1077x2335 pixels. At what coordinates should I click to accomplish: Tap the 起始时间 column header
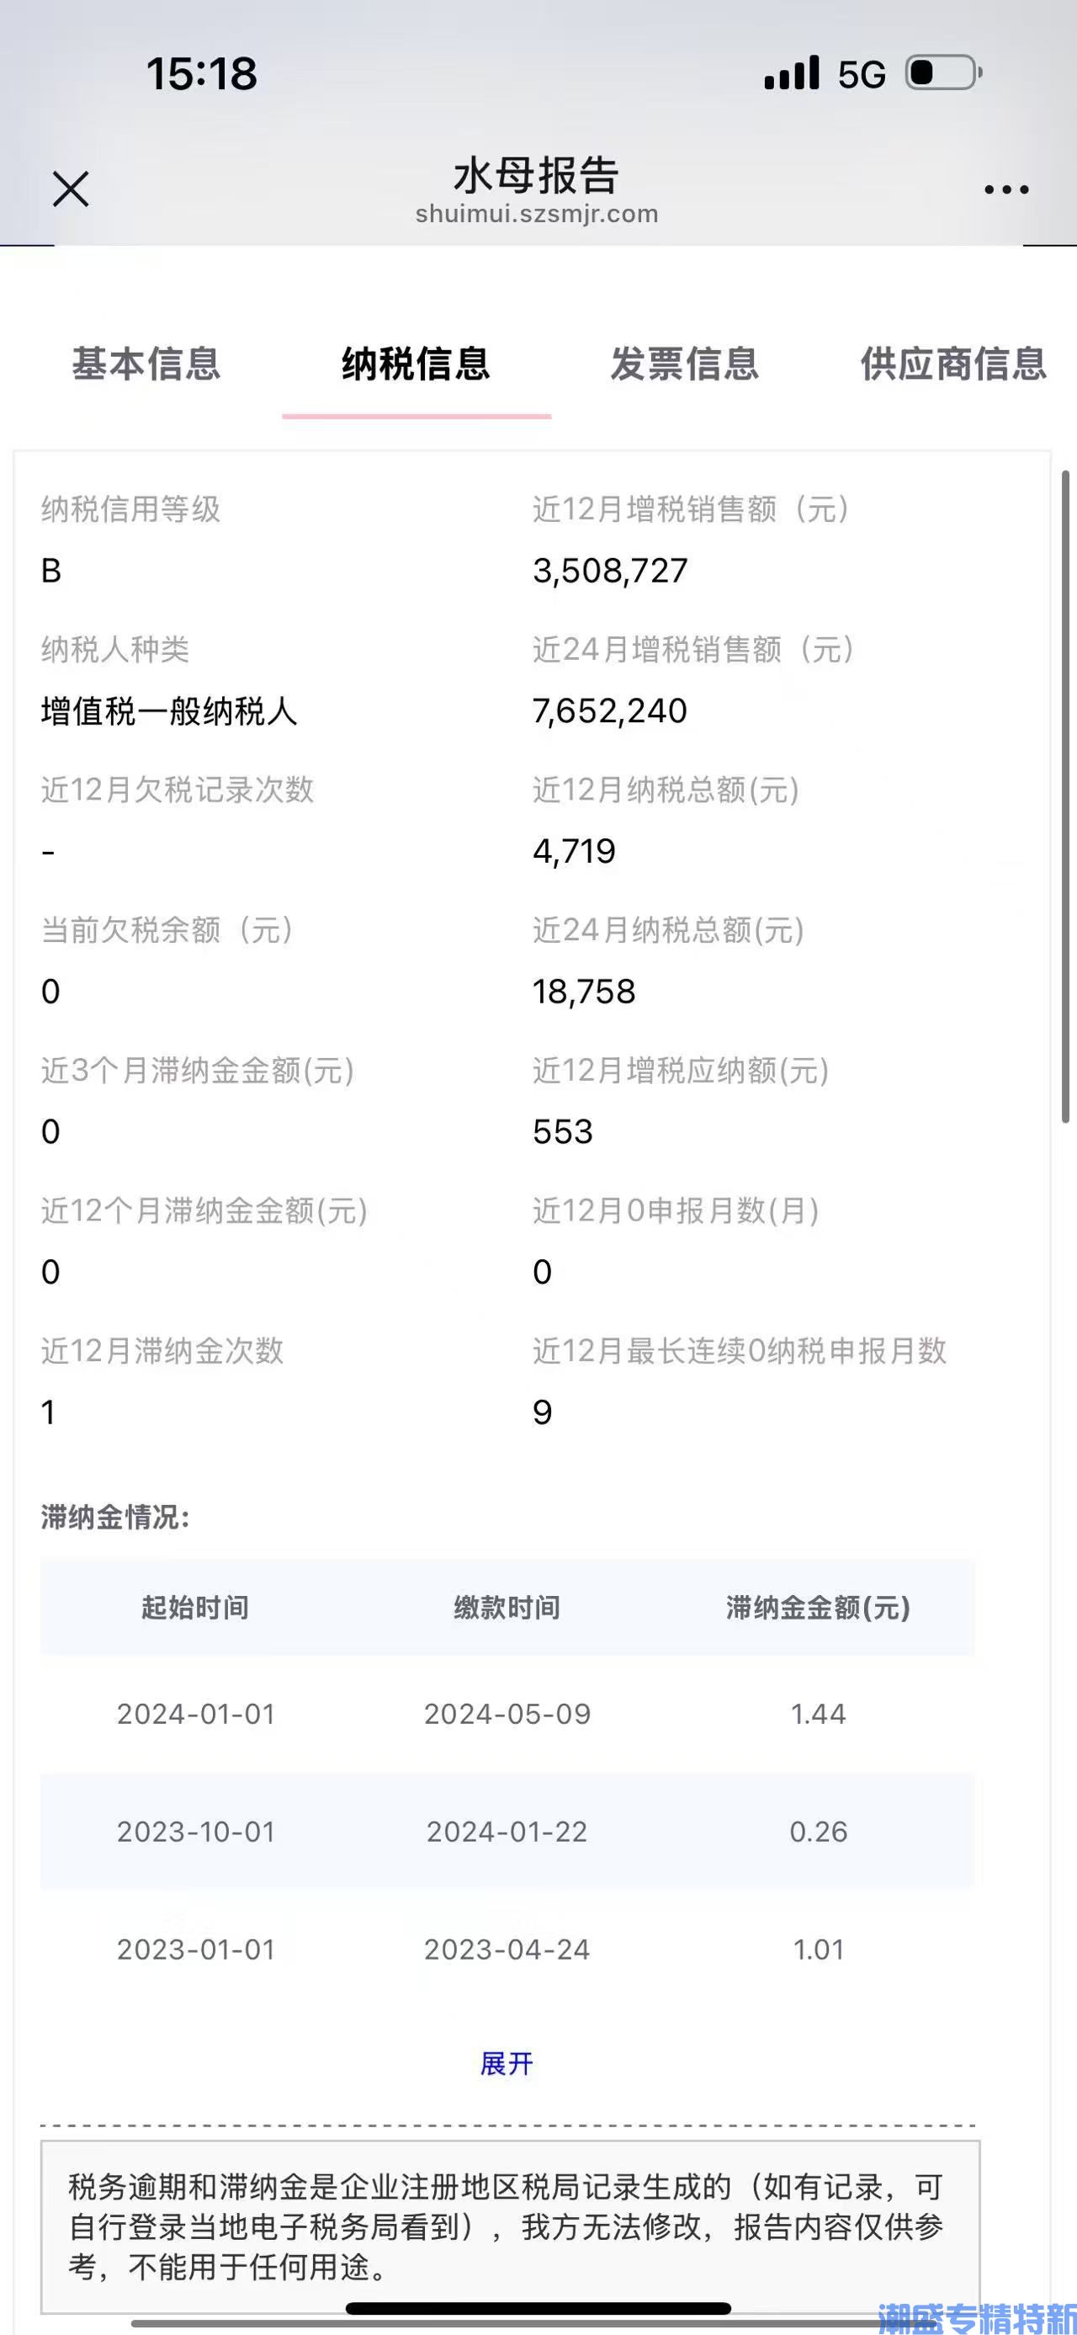(196, 1607)
